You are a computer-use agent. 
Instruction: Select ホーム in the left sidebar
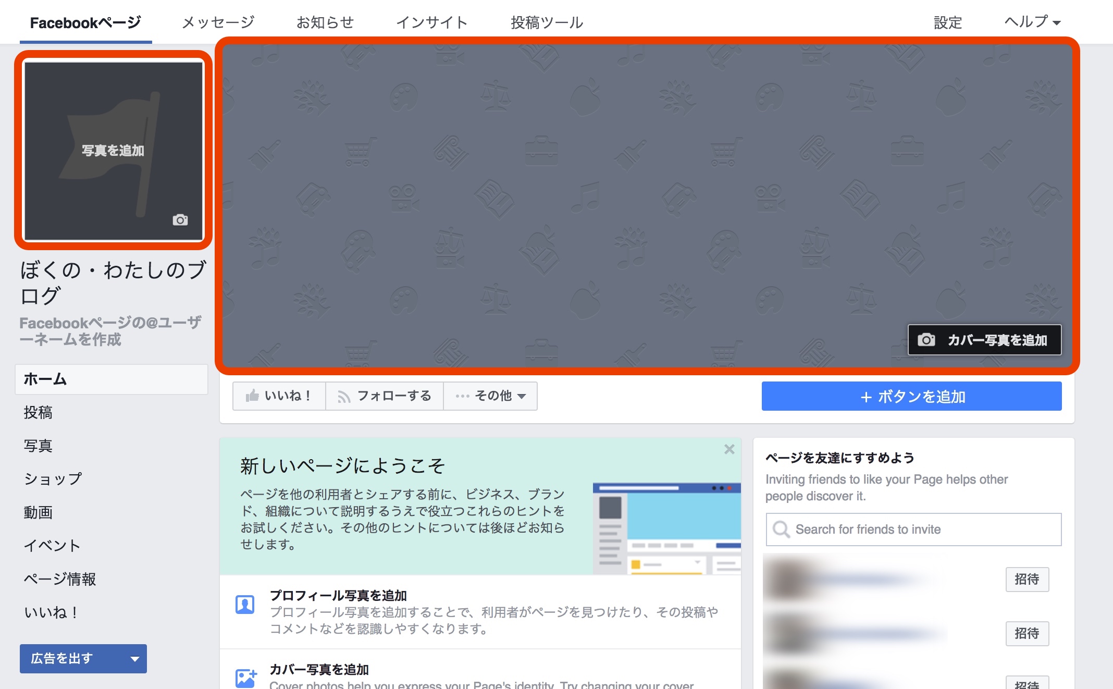pyautogui.click(x=112, y=379)
